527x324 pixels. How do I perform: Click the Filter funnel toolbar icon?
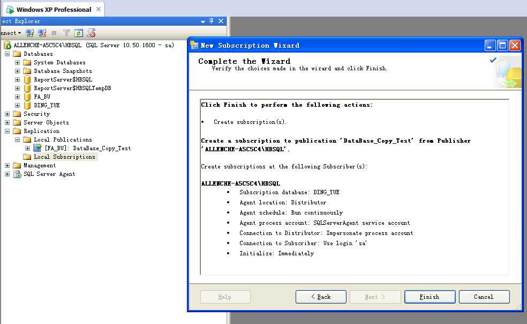pos(66,33)
